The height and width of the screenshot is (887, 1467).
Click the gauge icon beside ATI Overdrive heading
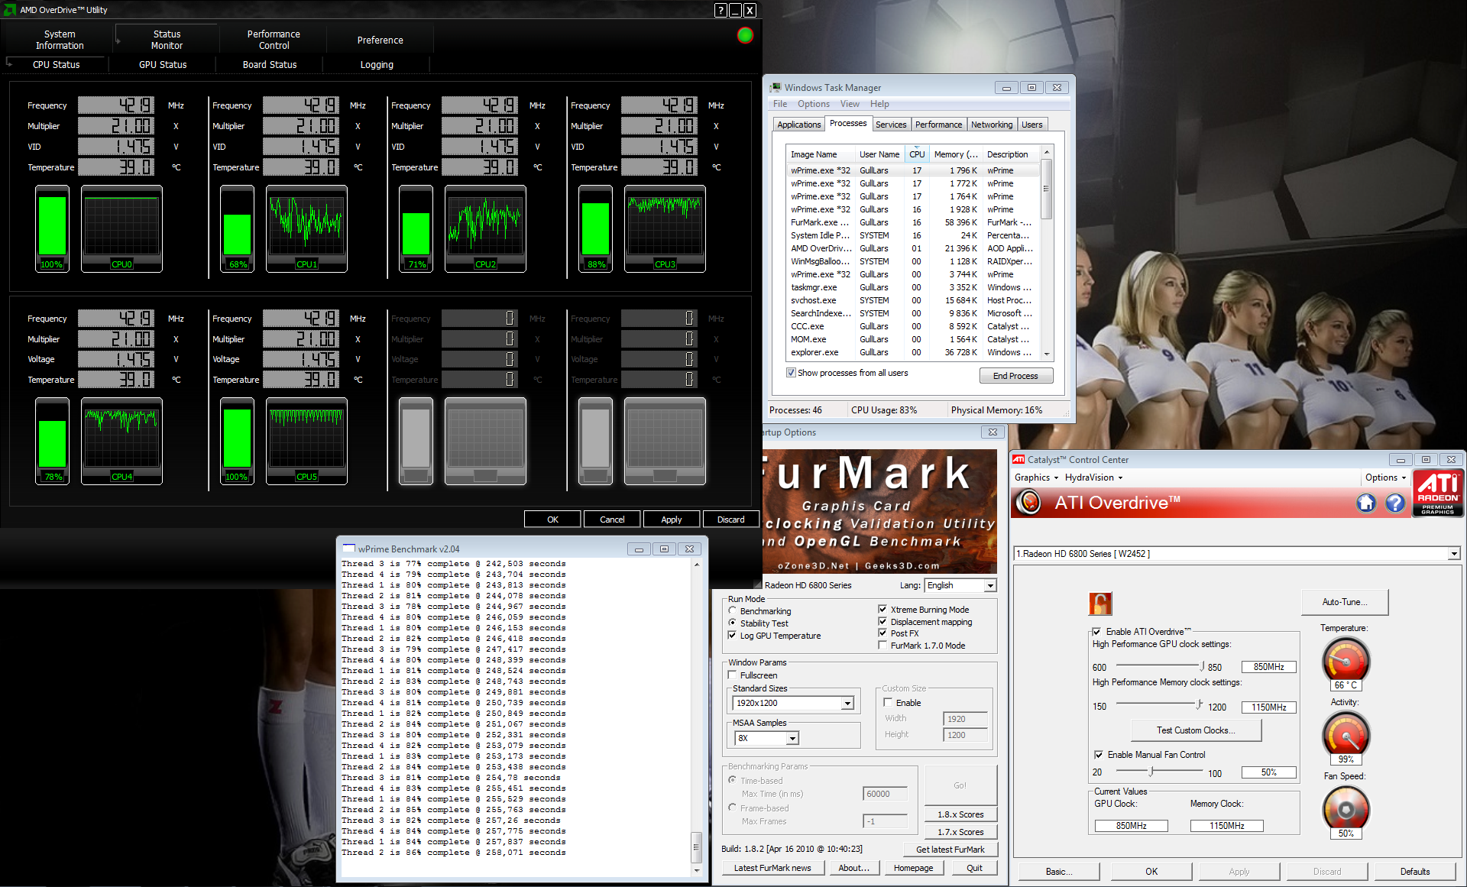pyautogui.click(x=1030, y=502)
